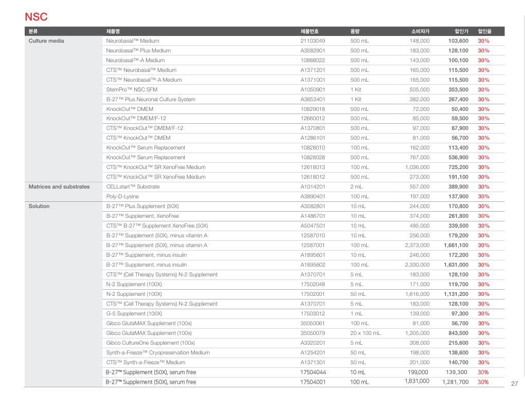Click the 20 x 100 mL volume cell
The image size is (525, 395).
coord(366,333)
